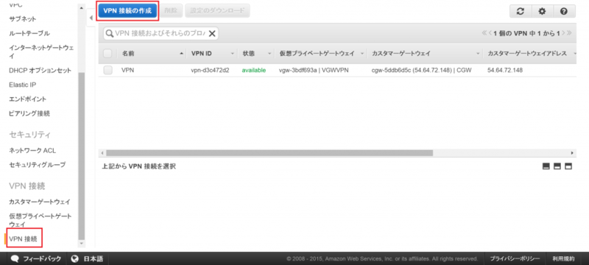
Task: Click the refresh icon button
Action: [x=521, y=11]
